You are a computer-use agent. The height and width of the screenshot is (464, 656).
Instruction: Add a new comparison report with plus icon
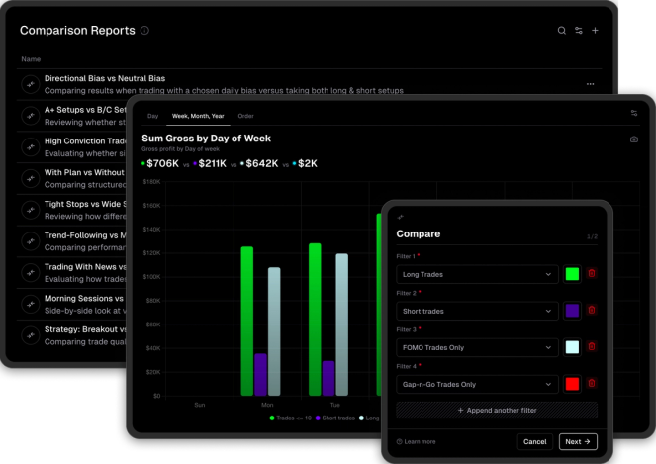[595, 30]
